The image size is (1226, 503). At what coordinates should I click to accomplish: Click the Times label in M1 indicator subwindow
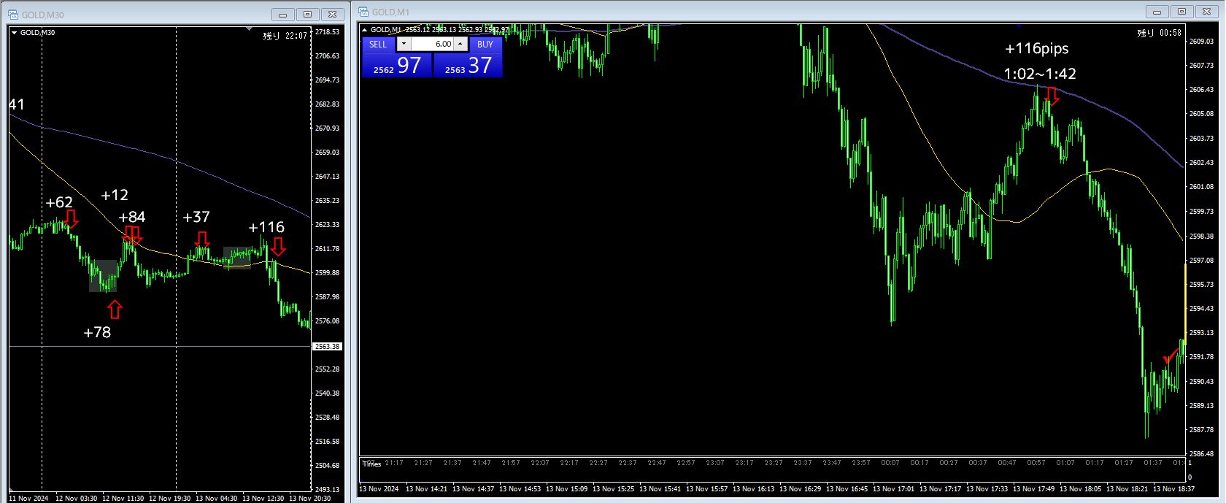coord(372,464)
